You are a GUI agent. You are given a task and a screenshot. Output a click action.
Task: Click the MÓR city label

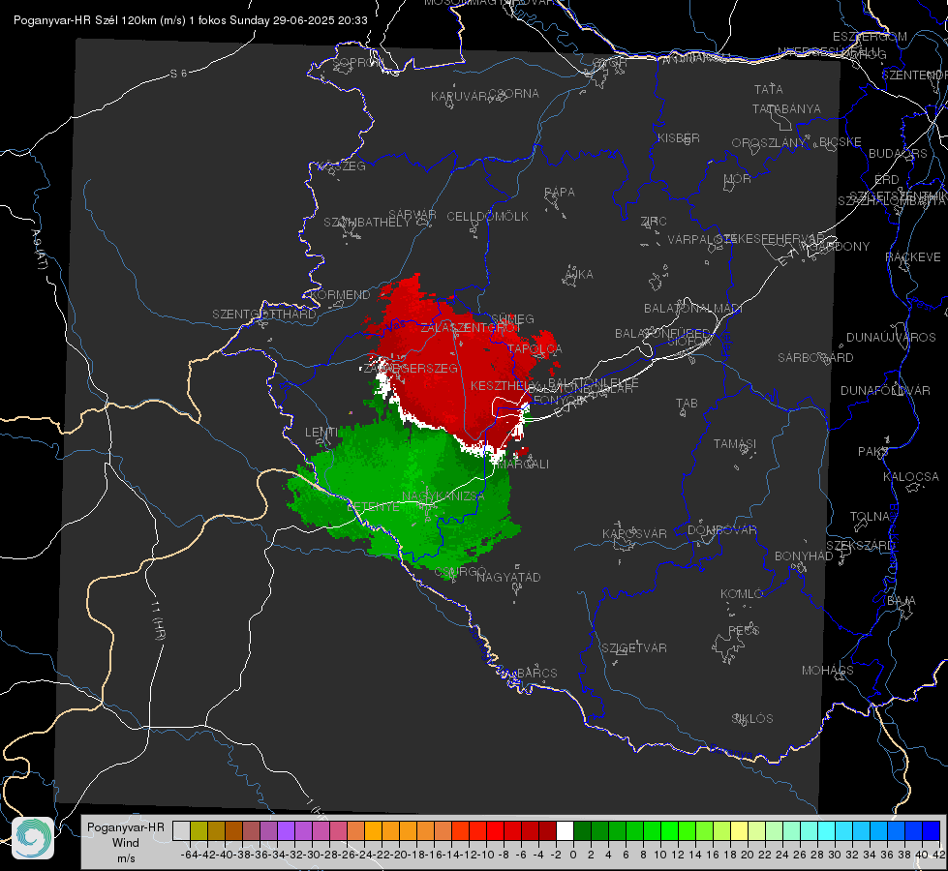pos(738,179)
